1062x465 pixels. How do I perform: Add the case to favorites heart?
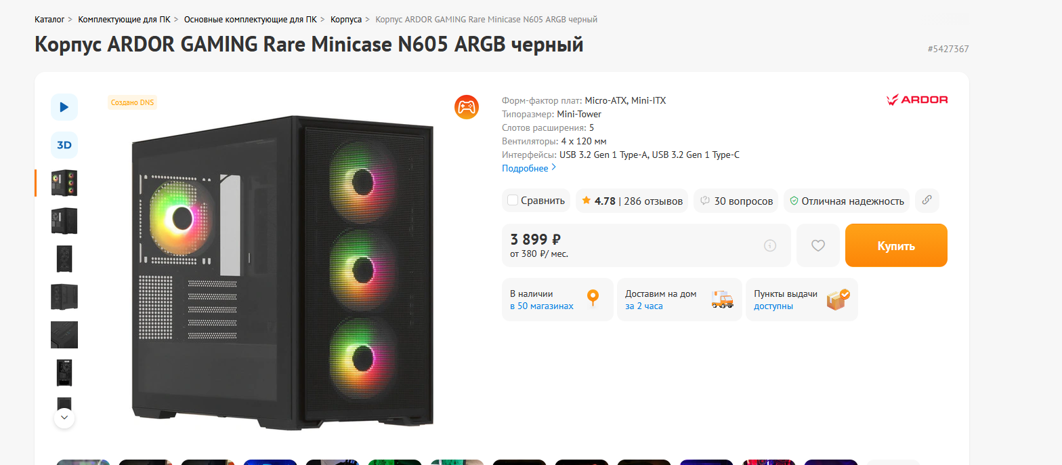point(817,245)
